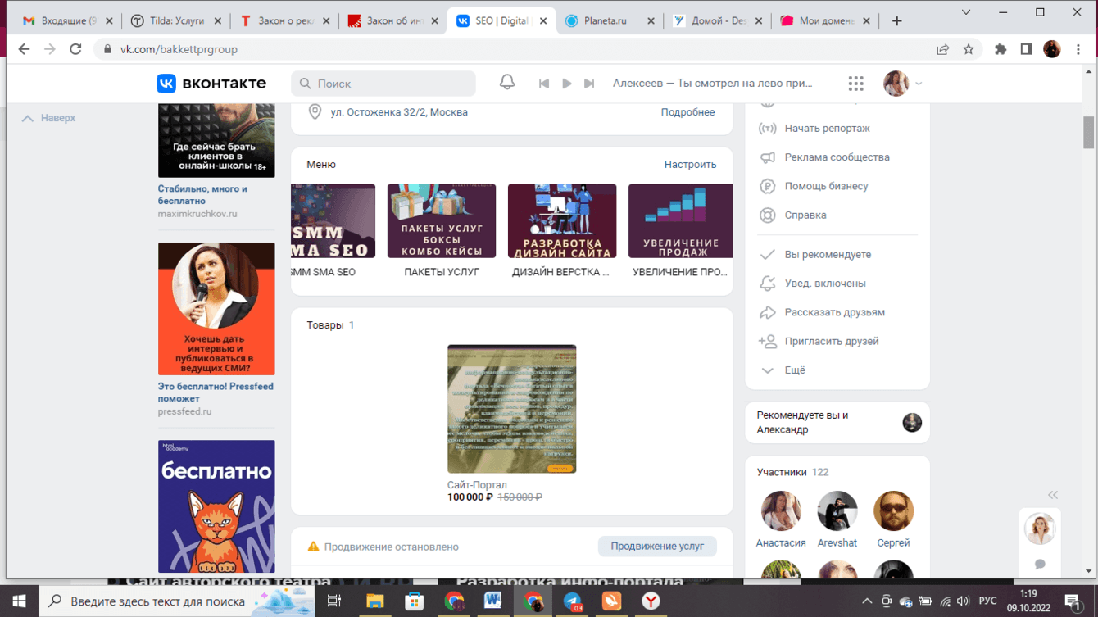This screenshot has width=1098, height=617.
Task: Open the Подробнее link beside the address
Action: point(687,112)
